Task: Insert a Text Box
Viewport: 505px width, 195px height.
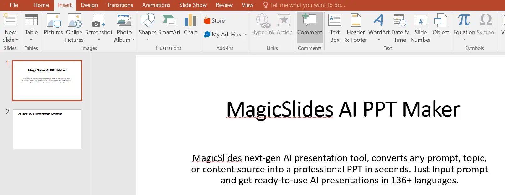Action: pos(335,28)
